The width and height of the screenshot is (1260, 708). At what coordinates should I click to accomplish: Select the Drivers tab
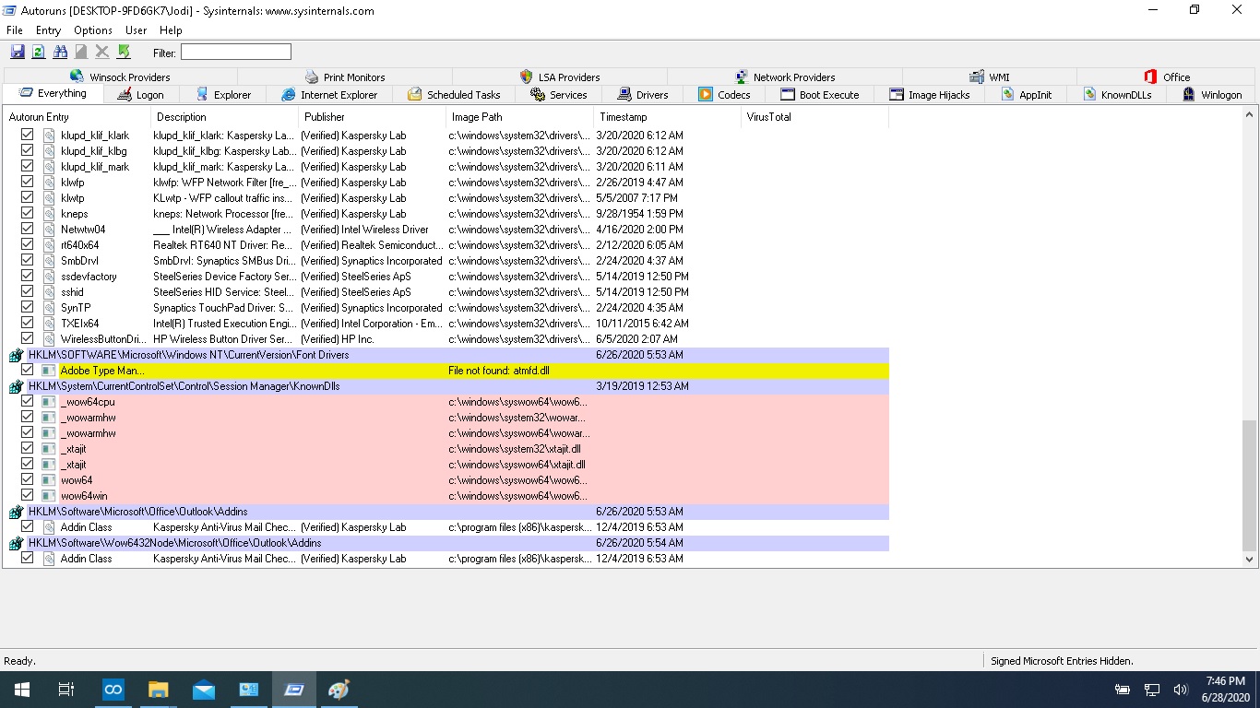[643, 94]
